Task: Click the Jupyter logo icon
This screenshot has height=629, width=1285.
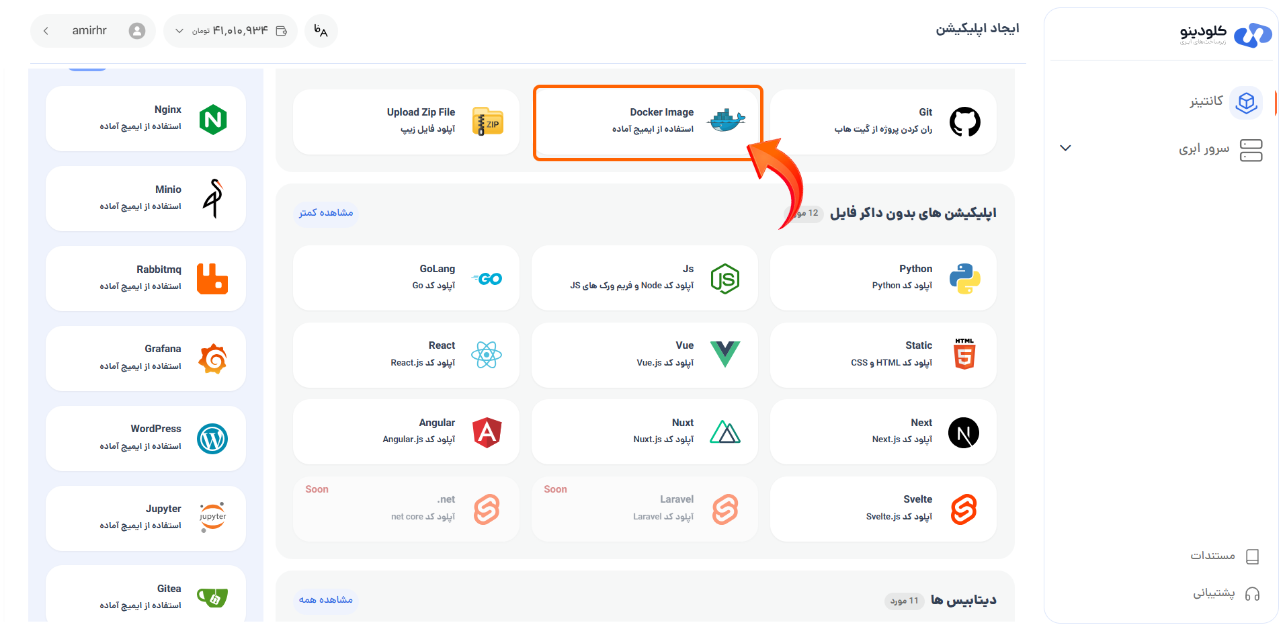Action: click(212, 517)
